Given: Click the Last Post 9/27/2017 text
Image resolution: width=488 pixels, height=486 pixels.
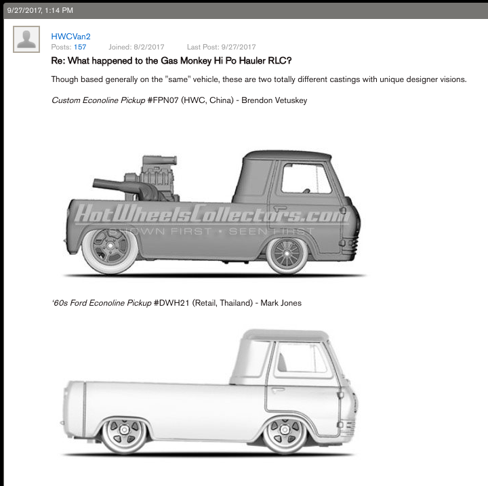Looking at the screenshot, I should [221, 47].
